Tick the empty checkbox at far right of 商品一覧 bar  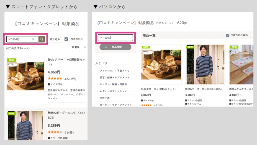coord(252,35)
